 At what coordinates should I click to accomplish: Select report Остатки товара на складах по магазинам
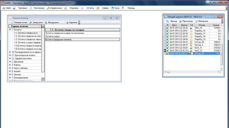pyautogui.click(x=83, y=33)
